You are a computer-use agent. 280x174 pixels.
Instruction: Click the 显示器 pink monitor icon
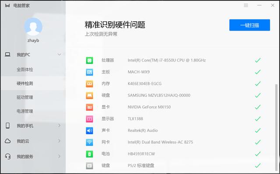point(89,119)
